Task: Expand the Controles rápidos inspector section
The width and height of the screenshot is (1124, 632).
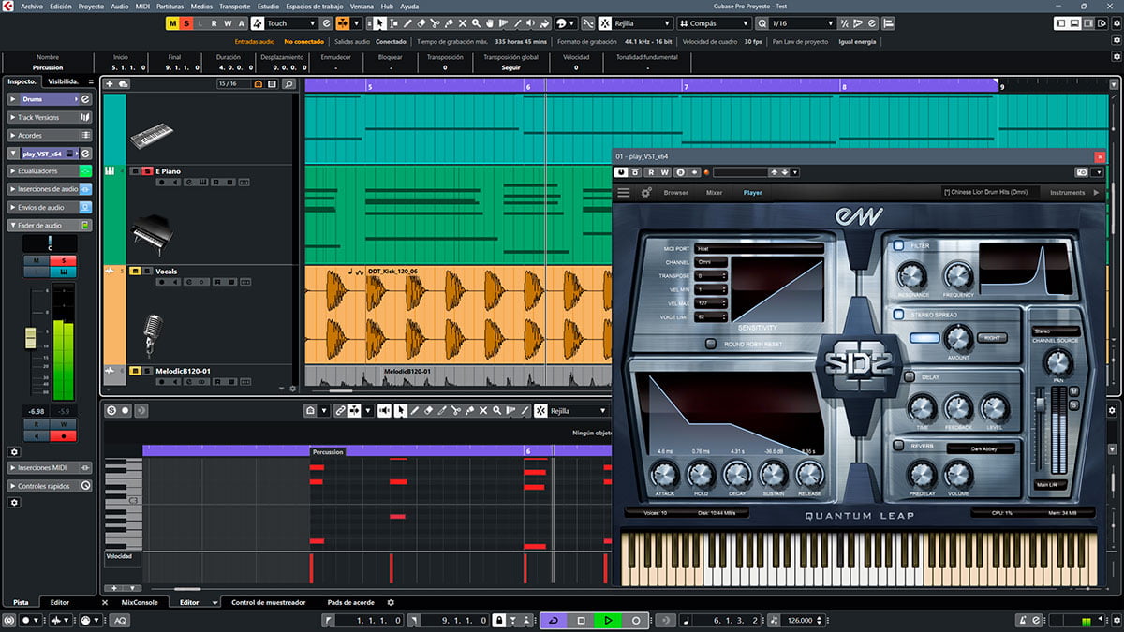Action: coord(51,486)
